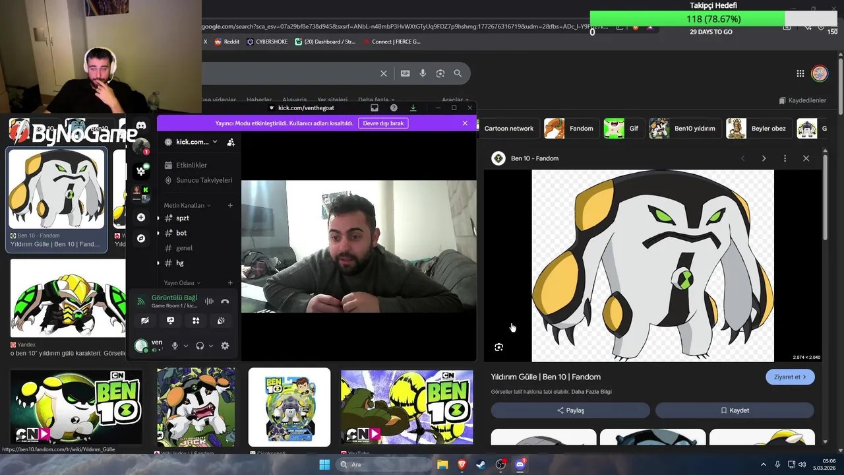
Task: Add a channel to Yayın Odası
Action: tap(230, 283)
